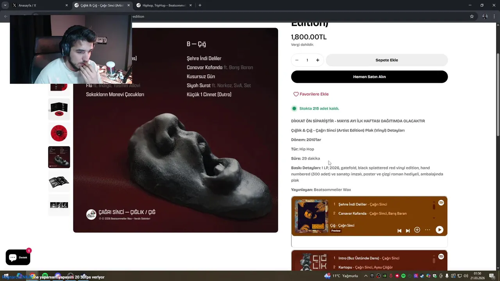Click the Yayınlayan: Beatsommelier Wax text
The width and height of the screenshot is (500, 281).
pyautogui.click(x=321, y=190)
